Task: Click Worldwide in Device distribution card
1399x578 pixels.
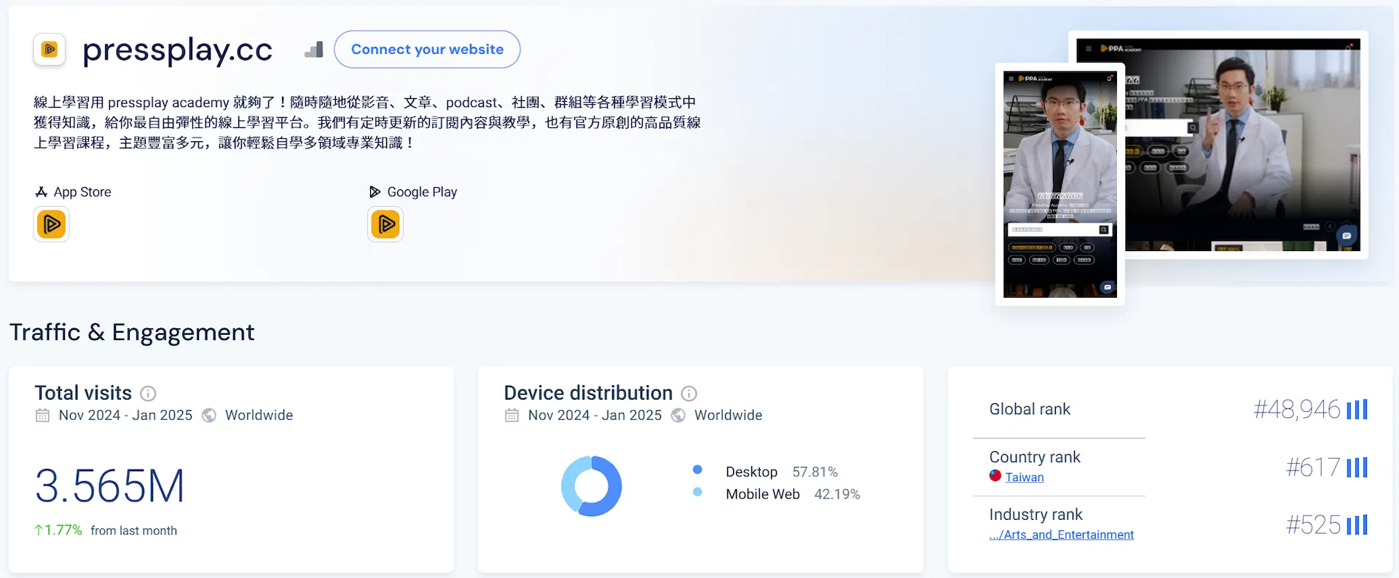Action: pos(728,416)
